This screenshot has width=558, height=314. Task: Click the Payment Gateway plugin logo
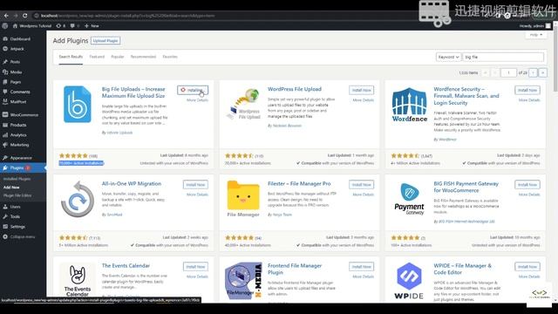(x=409, y=199)
